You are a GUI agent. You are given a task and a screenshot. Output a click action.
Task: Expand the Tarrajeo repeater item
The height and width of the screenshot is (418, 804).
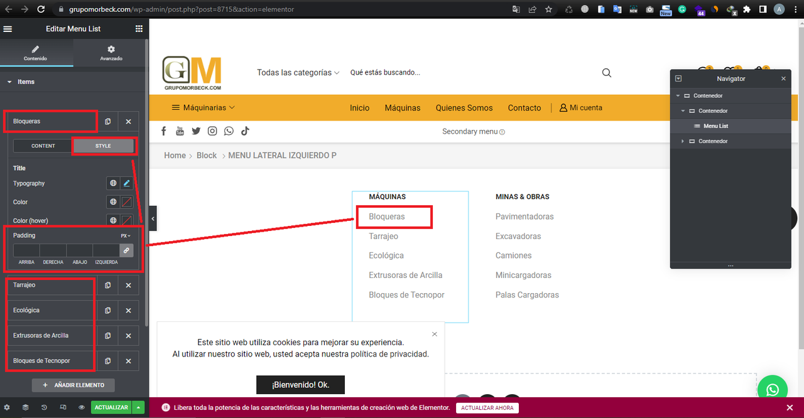[x=51, y=285]
